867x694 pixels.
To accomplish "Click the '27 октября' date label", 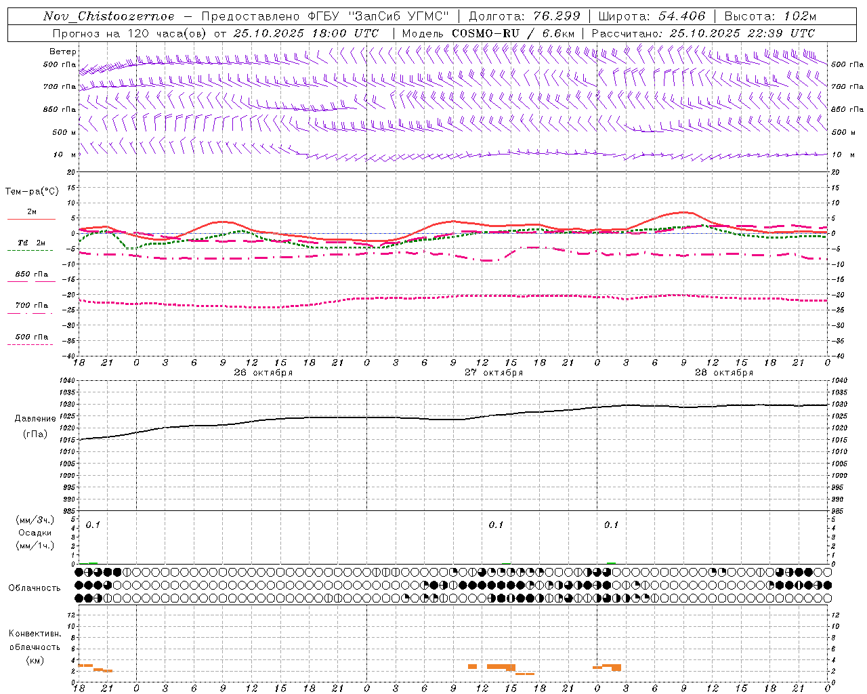I will click(494, 373).
